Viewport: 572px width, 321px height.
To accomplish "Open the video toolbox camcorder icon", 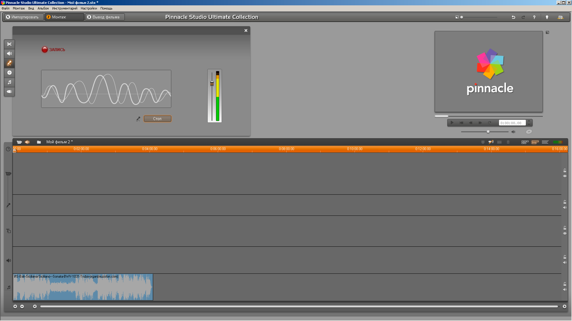I will (19, 142).
